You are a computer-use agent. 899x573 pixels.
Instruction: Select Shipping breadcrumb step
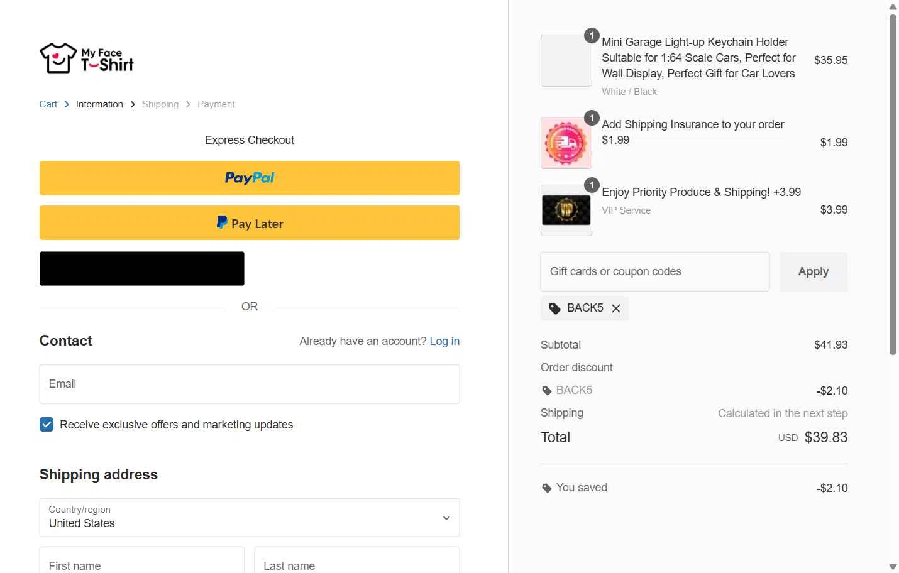coord(160,104)
